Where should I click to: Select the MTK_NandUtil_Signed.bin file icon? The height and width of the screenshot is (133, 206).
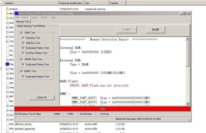tap(7, 129)
